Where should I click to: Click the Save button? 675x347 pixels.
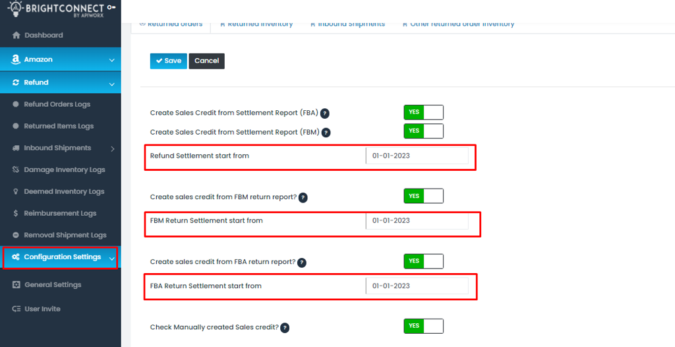pos(168,61)
